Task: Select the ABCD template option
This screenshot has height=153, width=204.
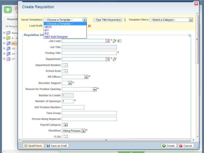Action: (48, 27)
